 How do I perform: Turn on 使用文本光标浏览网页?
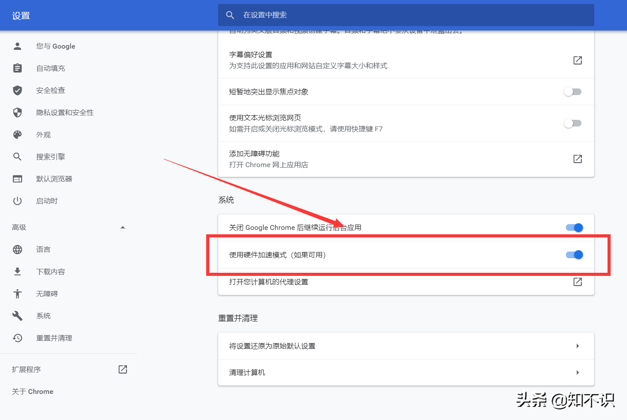coord(573,123)
